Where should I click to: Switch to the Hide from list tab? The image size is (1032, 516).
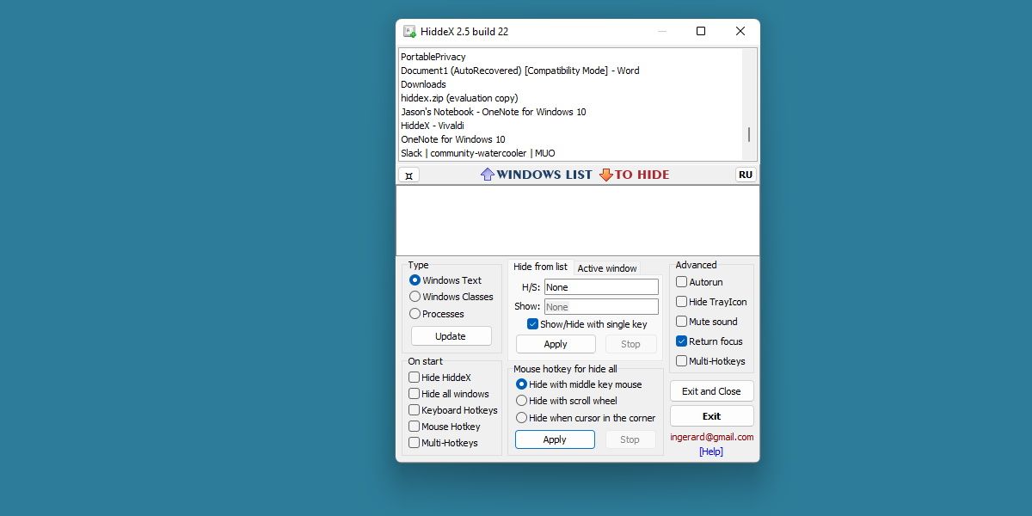pos(540,267)
